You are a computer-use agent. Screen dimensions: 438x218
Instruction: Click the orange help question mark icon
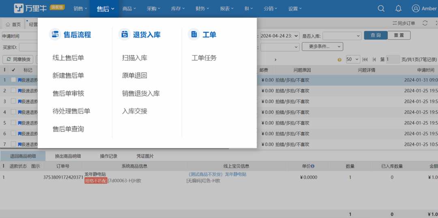(x=339, y=60)
